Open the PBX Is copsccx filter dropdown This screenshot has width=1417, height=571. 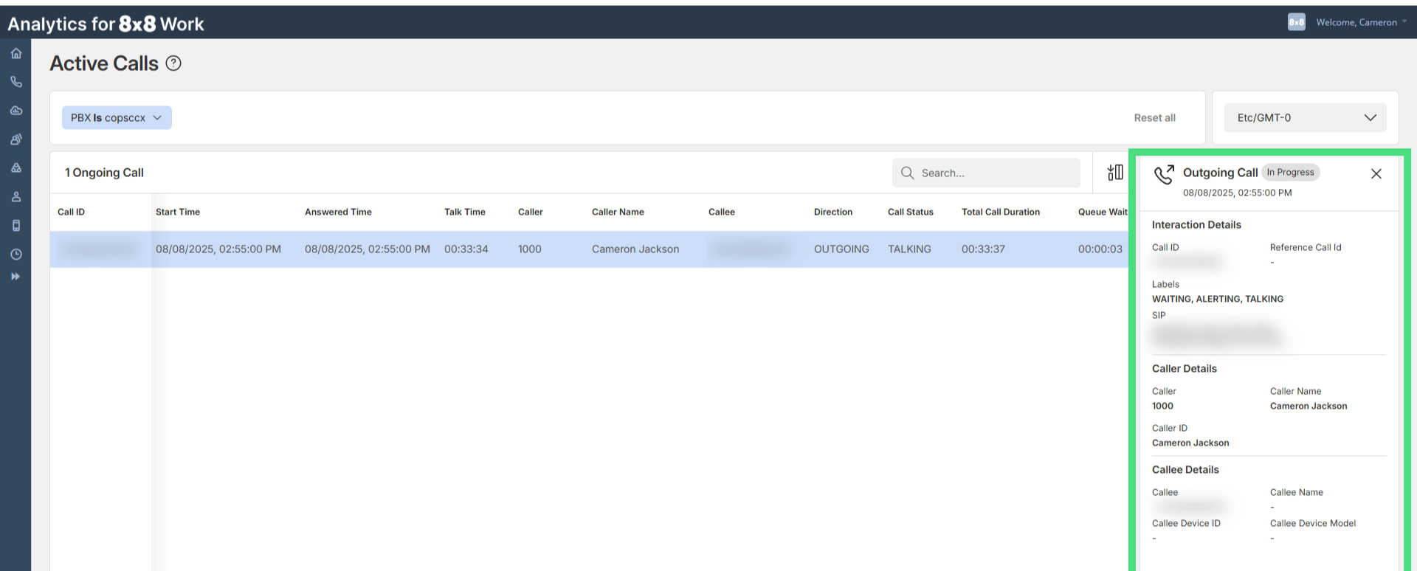coord(117,118)
